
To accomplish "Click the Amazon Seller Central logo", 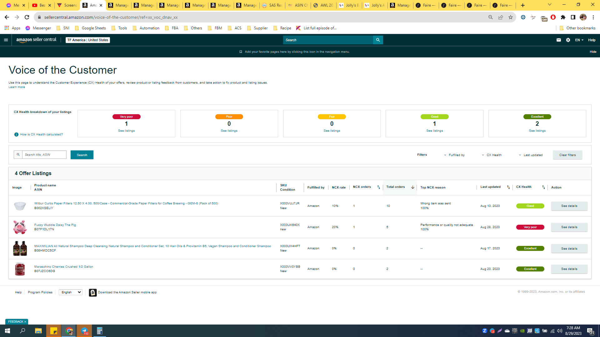I will [x=36, y=40].
